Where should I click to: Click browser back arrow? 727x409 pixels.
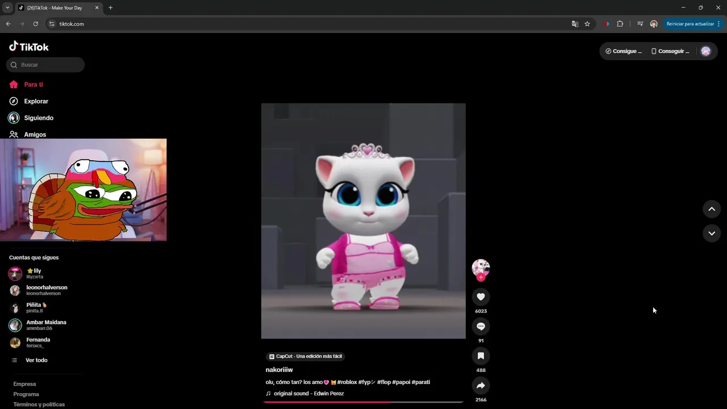pyautogui.click(x=8, y=24)
